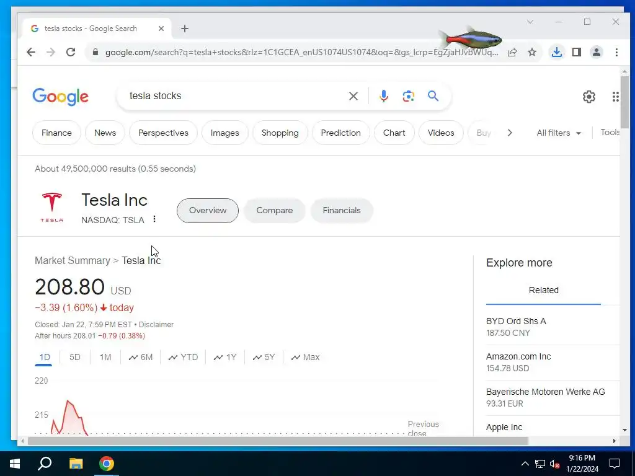Image resolution: width=635 pixels, height=476 pixels.
Task: Search by image with Lens icon
Action: tap(408, 96)
